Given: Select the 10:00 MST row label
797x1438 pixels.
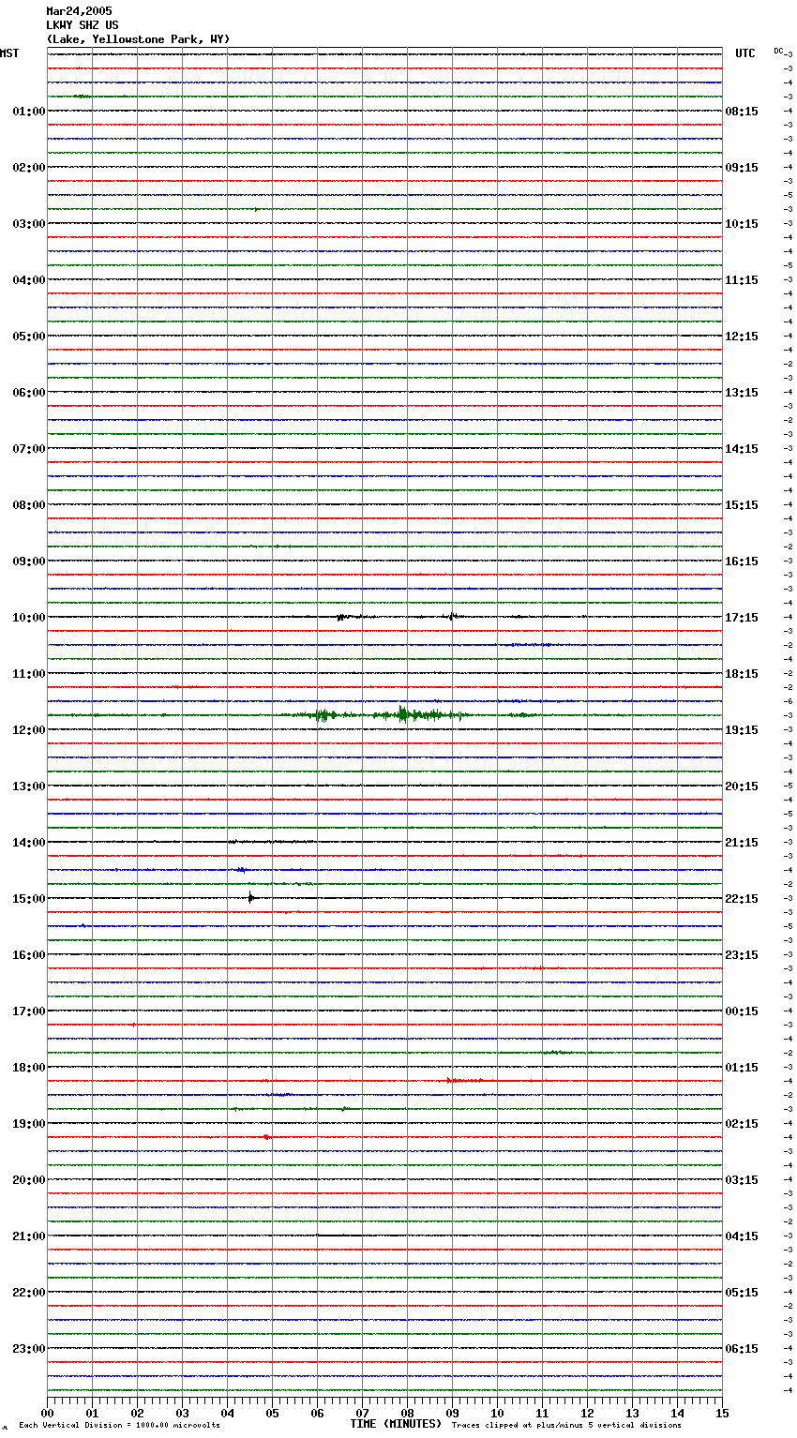Looking at the screenshot, I should point(29,618).
